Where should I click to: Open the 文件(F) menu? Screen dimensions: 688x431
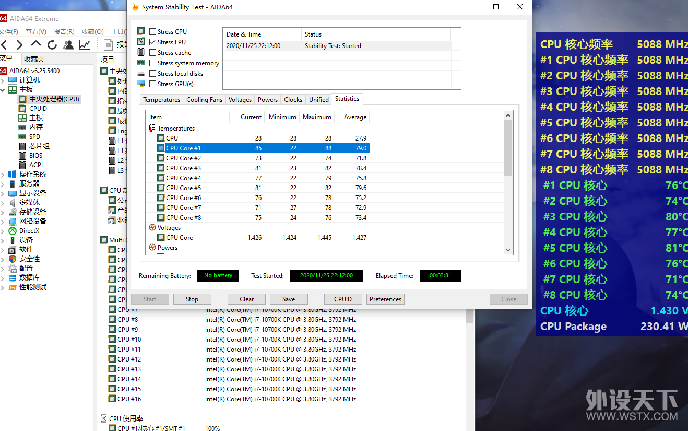click(9, 31)
